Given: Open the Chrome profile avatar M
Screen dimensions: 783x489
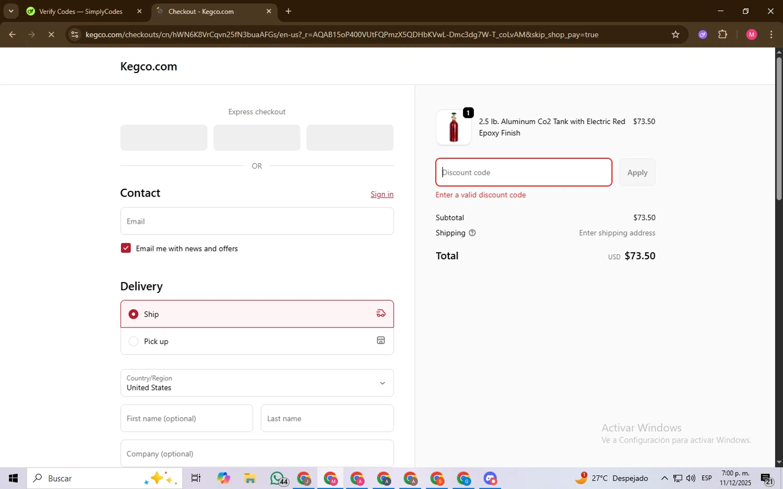Looking at the screenshot, I should pos(752,34).
